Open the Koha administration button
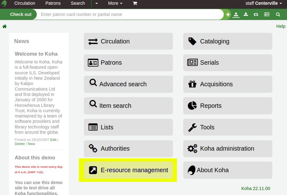Screen dimensions: 287x195 point(228,149)
